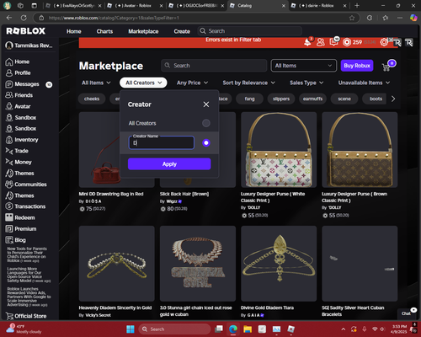Open the notifications bell icon
This screenshot has width=421, height=337.
[308, 42]
